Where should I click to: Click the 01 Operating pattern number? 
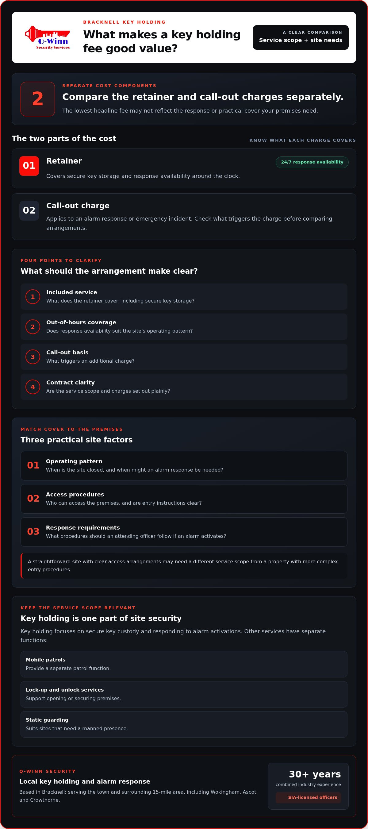pos(33,465)
